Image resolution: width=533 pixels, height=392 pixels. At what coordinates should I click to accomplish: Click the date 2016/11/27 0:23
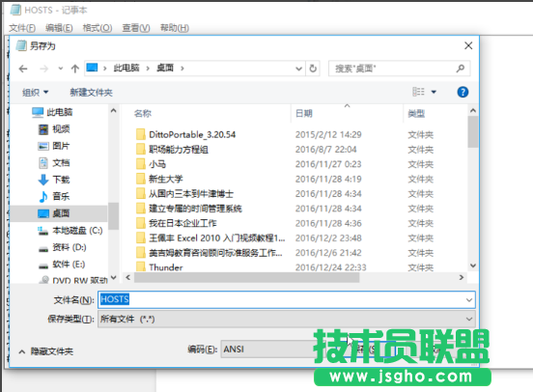pos(328,164)
